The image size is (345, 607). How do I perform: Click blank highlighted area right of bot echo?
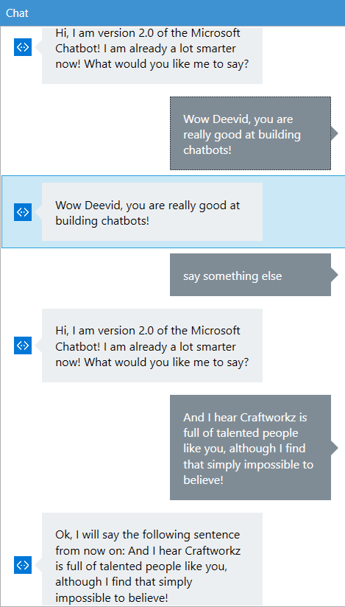(304, 212)
